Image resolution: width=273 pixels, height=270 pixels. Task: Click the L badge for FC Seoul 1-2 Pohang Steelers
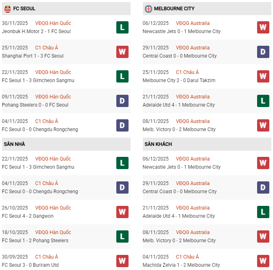point(122,237)
